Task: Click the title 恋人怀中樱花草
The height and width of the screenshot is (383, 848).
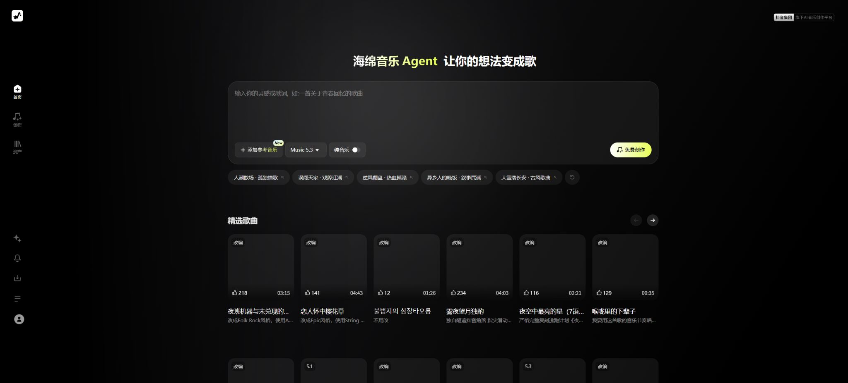Action: [322, 311]
